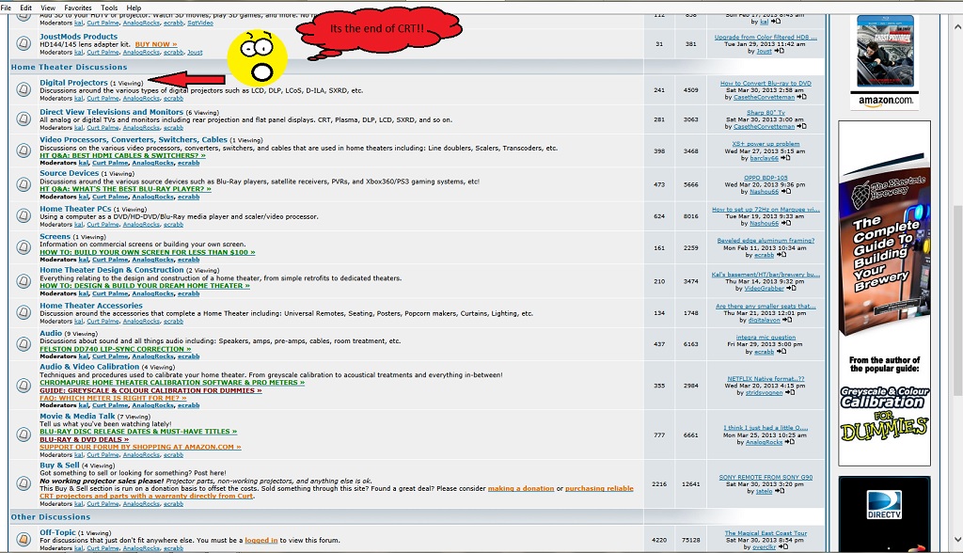Click the last-post arrow icon next to stridsvognen
The height and width of the screenshot is (553, 963).
click(790, 392)
